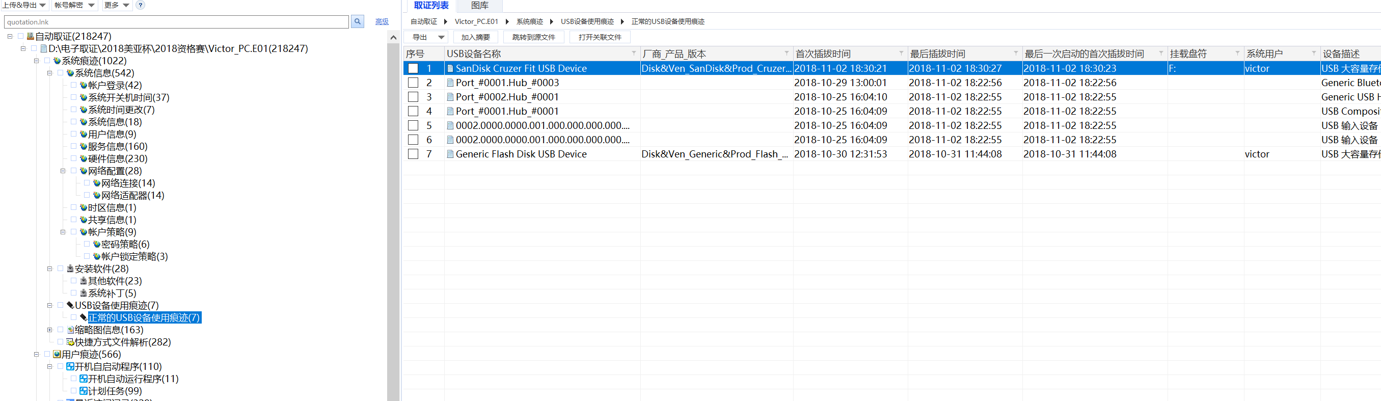The image size is (1381, 401).
Task: Click the 开机自启动程序 tree icon
Action: (70, 367)
